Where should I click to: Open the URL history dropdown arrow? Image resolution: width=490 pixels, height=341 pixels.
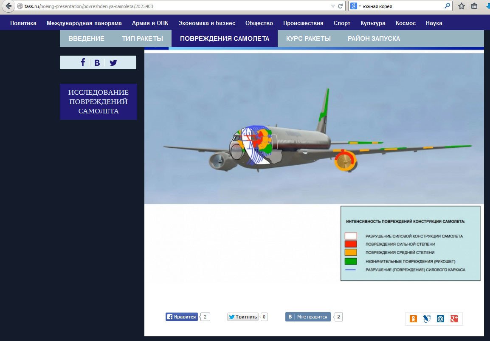click(x=332, y=6)
